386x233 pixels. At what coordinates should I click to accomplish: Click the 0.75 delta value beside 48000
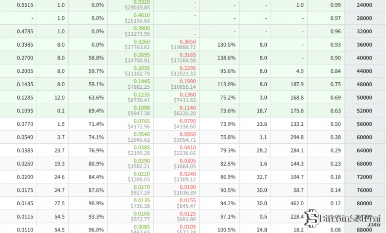335,84
